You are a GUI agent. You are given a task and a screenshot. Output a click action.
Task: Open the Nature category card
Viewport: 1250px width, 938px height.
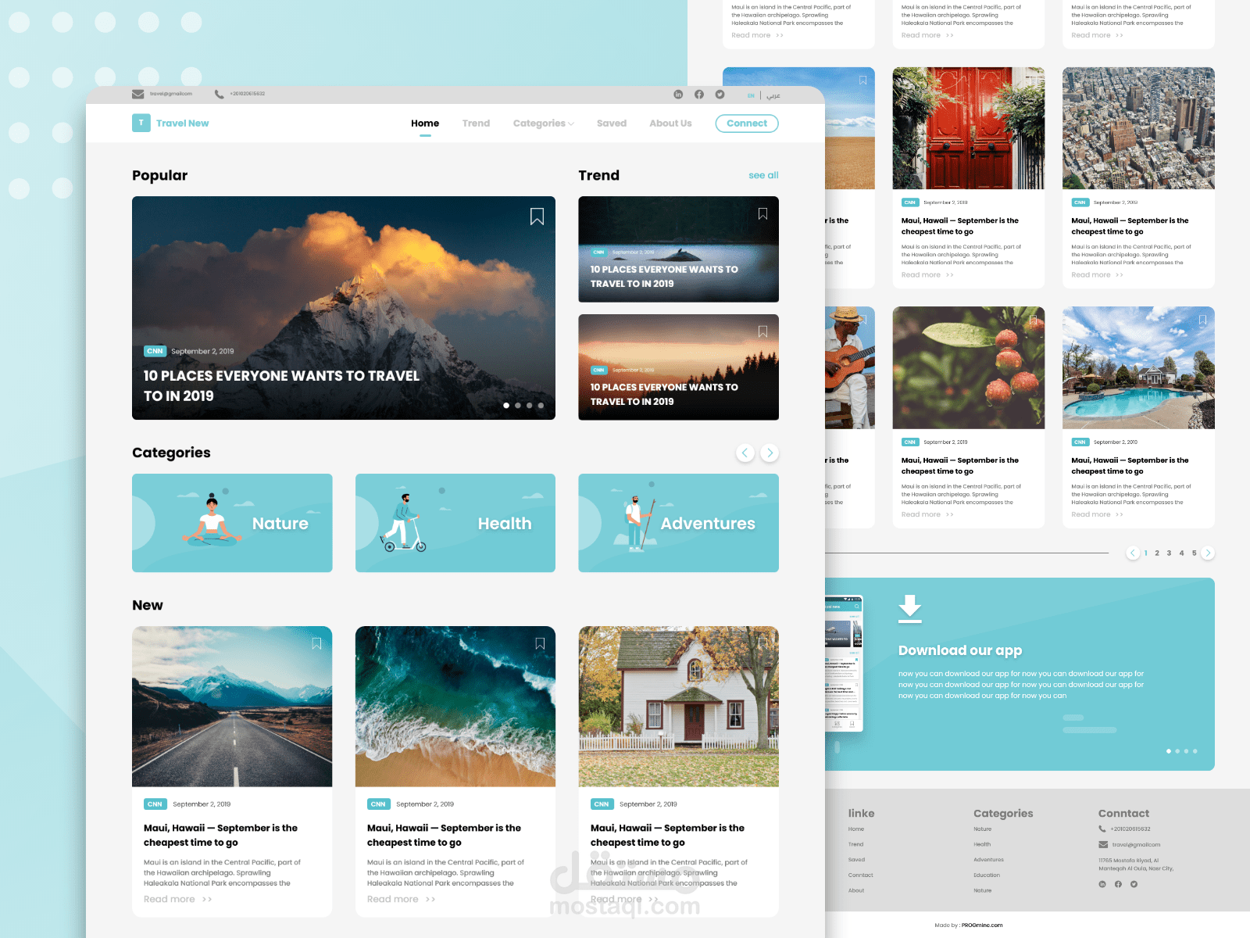(232, 523)
